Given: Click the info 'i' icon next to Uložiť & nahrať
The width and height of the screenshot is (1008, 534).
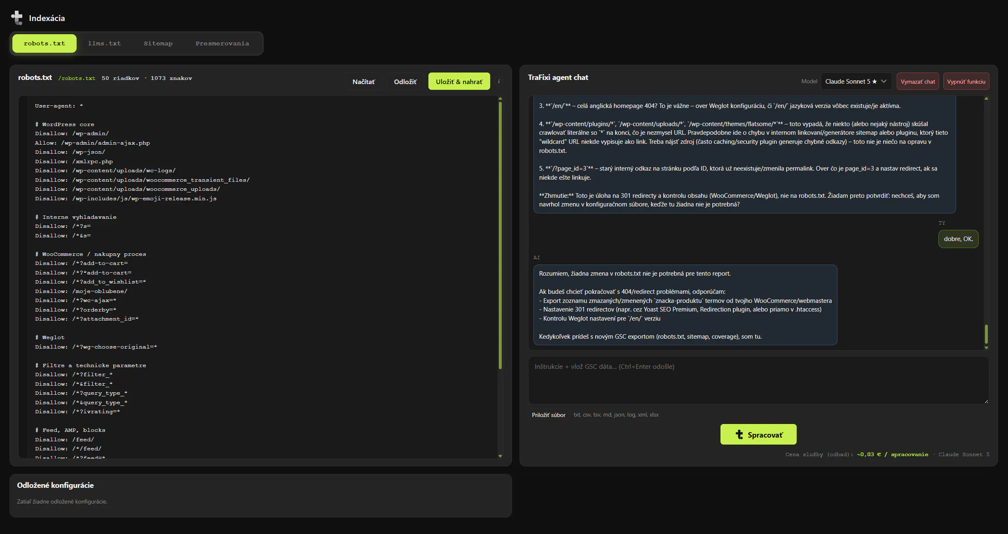Looking at the screenshot, I should (x=499, y=81).
